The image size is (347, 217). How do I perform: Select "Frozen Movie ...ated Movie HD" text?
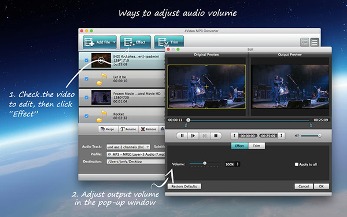click(x=136, y=94)
